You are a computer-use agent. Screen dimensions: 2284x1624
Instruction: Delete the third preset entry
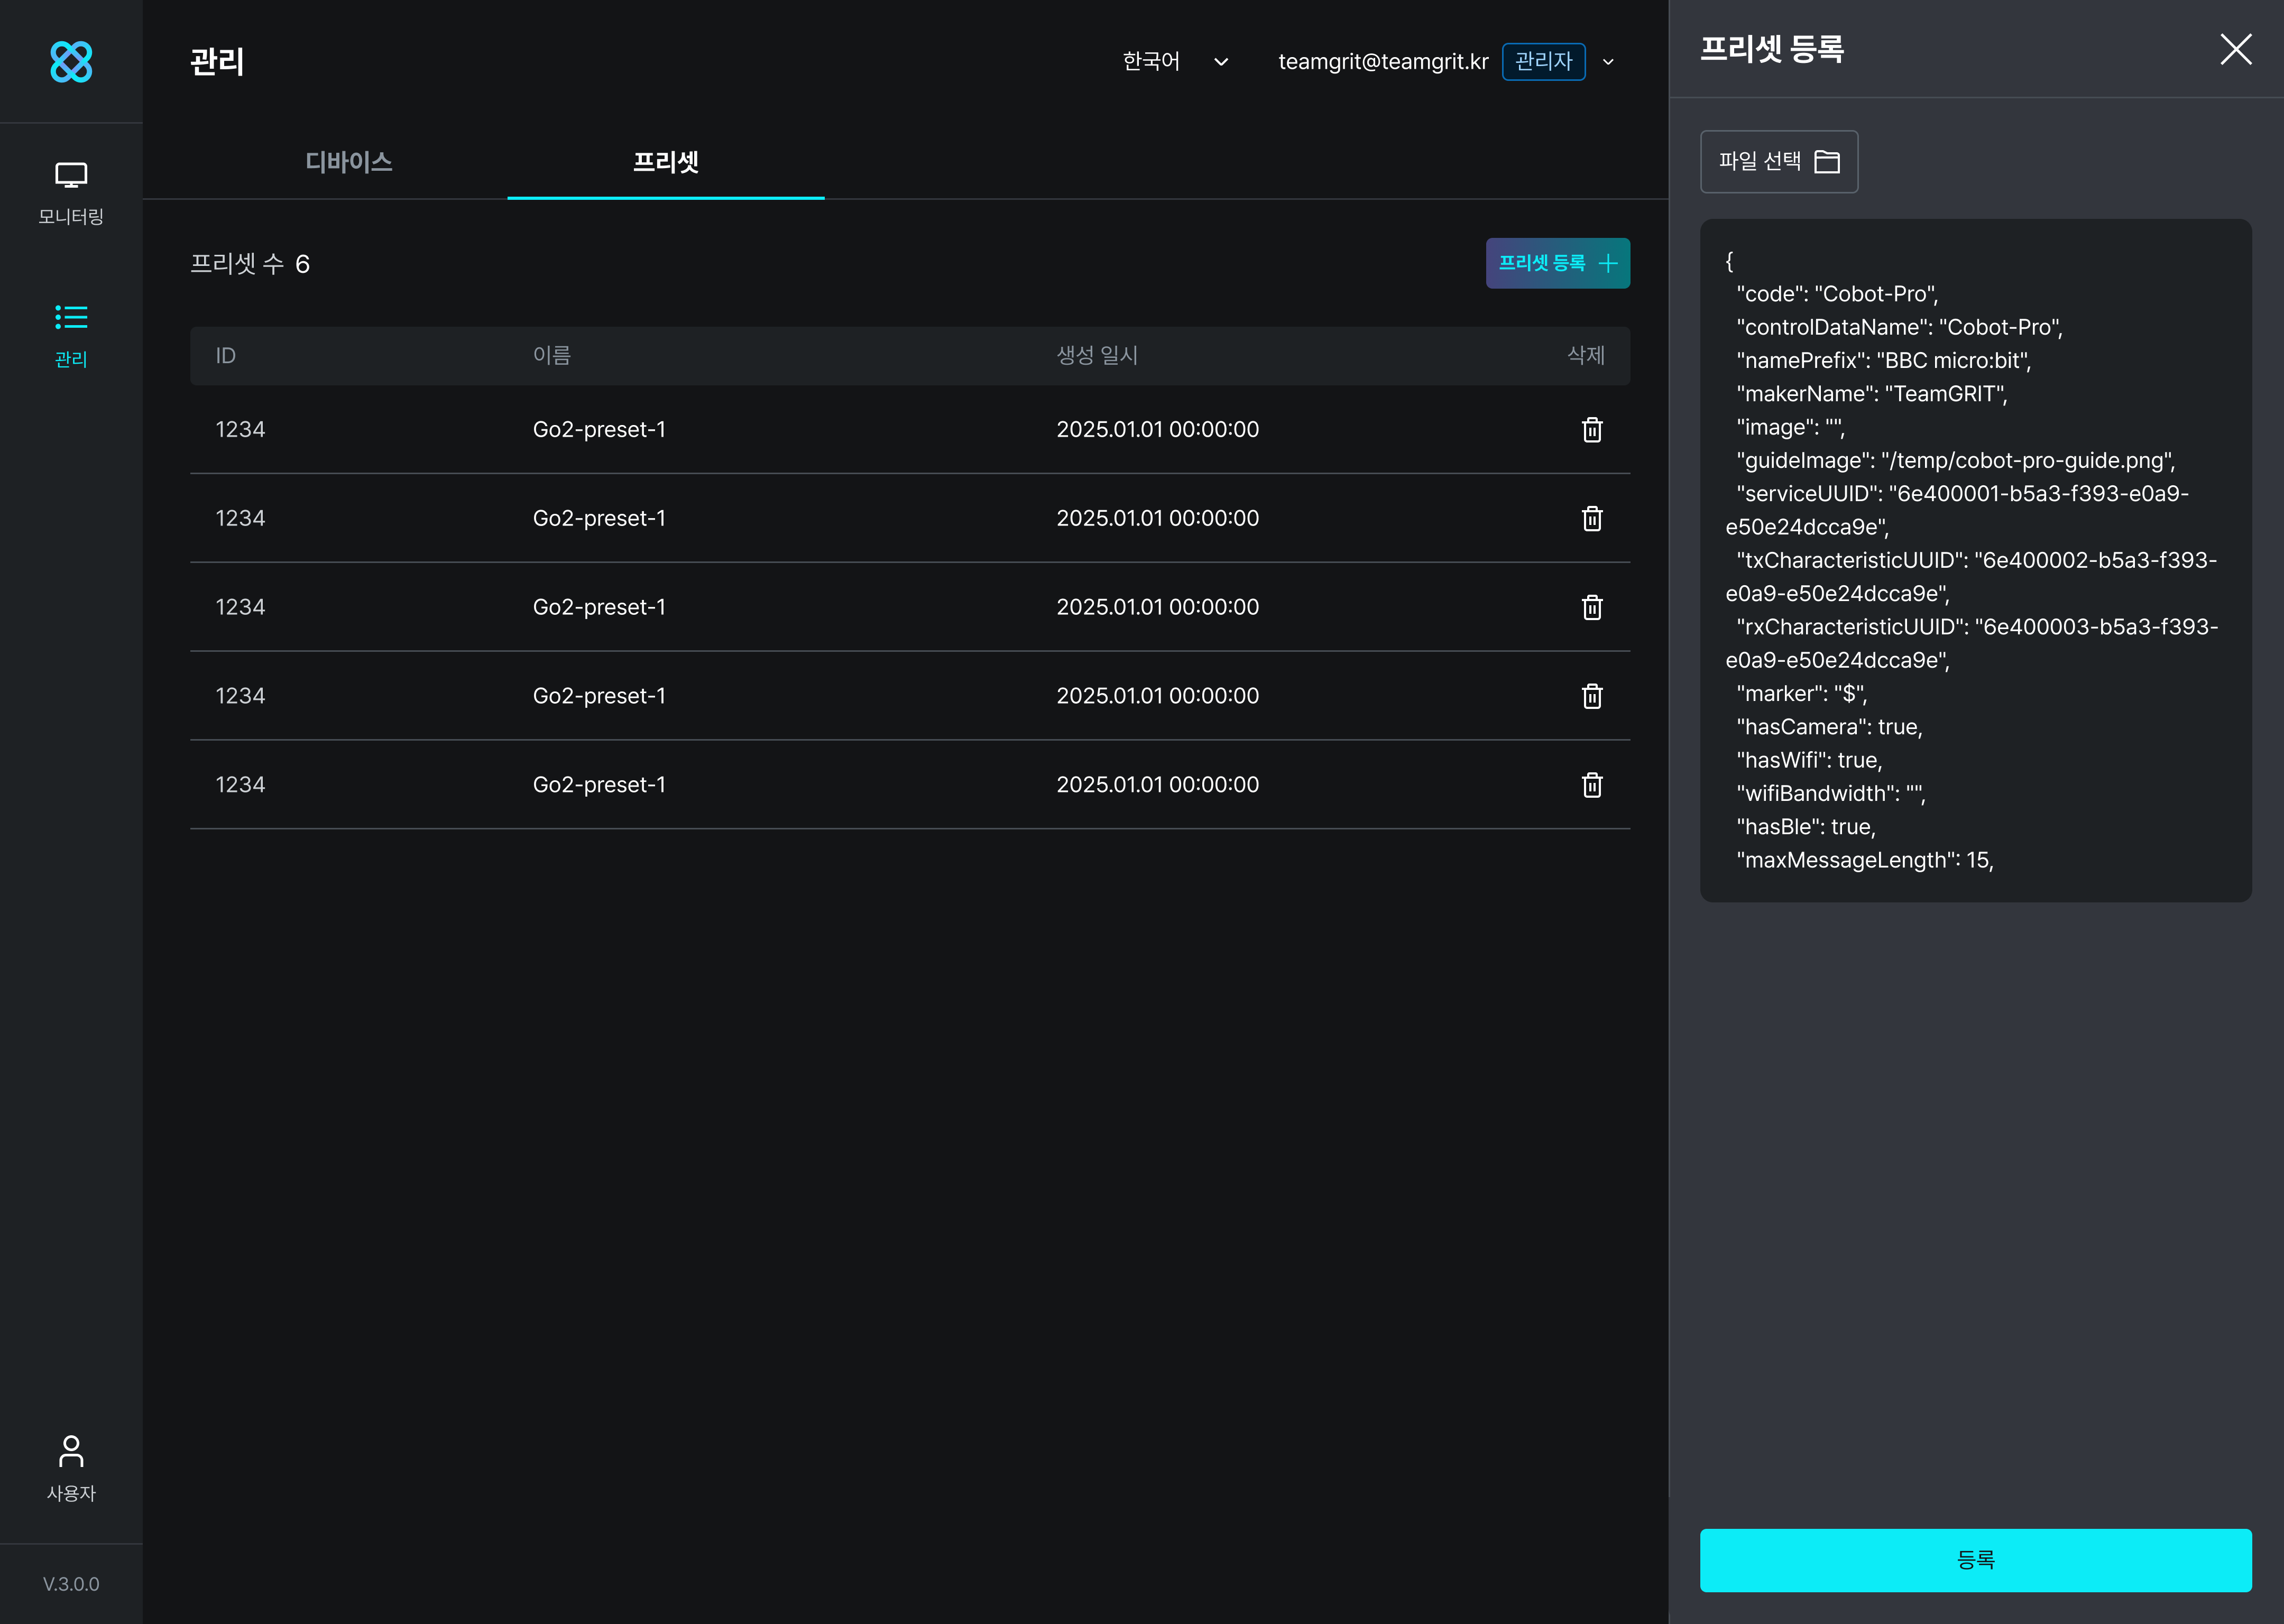pos(1591,608)
